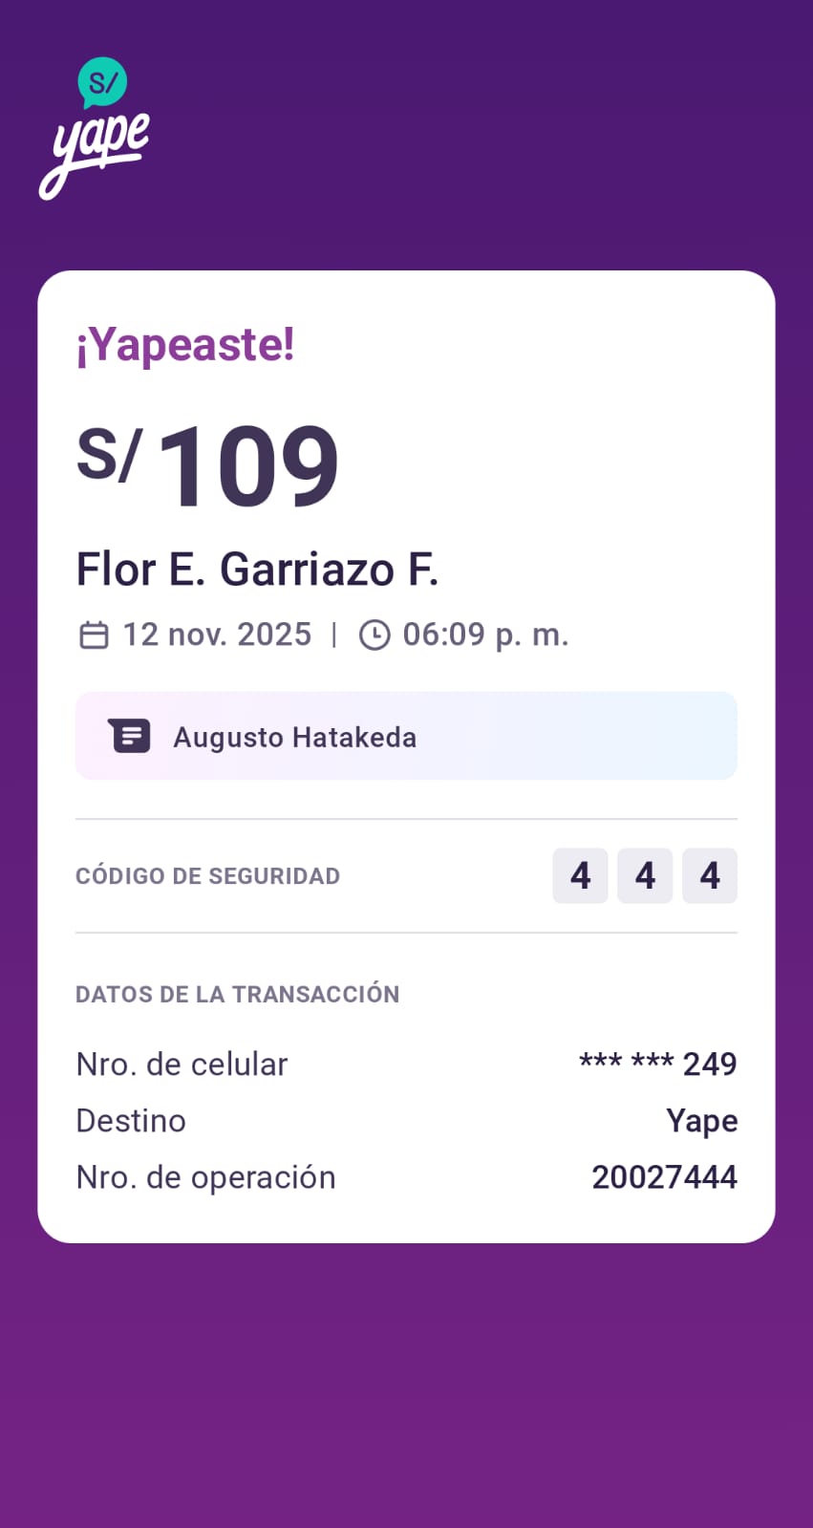This screenshot has height=1528, width=813.
Task: Click the Yape destination value
Action: pyautogui.click(x=701, y=1121)
